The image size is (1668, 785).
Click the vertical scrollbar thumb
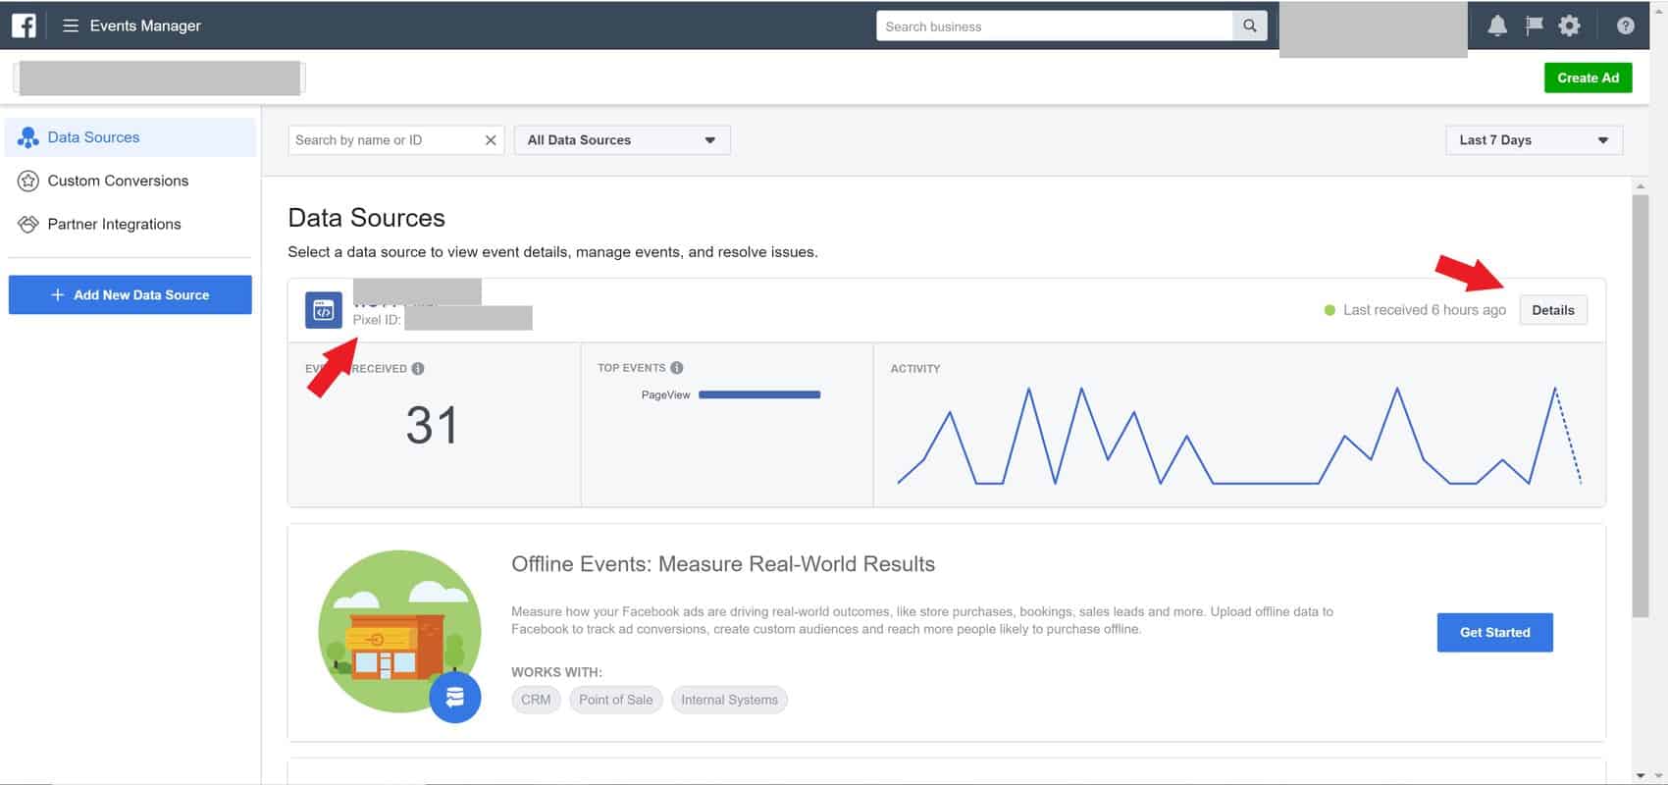1640,406
